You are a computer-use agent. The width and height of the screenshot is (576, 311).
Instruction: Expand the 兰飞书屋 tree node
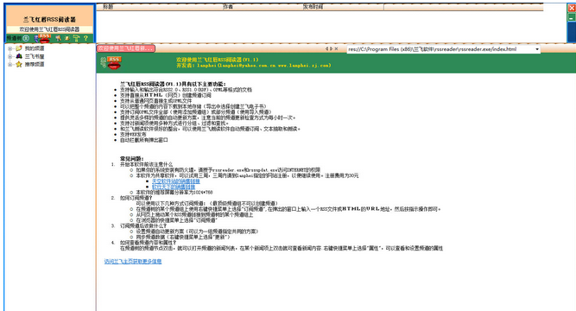(9, 57)
